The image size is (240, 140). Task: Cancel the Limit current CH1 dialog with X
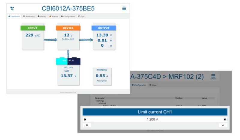pos(87,125)
